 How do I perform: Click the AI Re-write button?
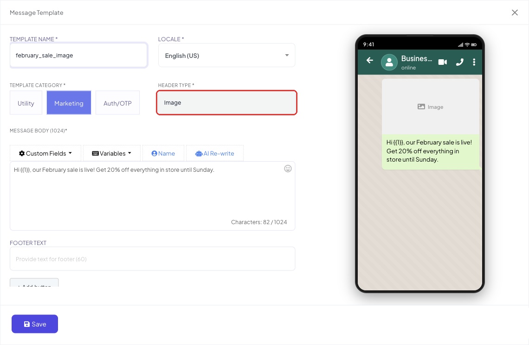tap(214, 153)
